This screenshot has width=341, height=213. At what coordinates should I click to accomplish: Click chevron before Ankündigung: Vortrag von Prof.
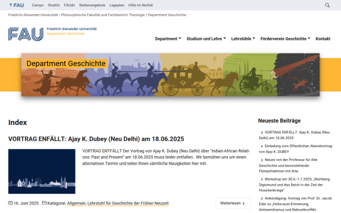[261, 198]
